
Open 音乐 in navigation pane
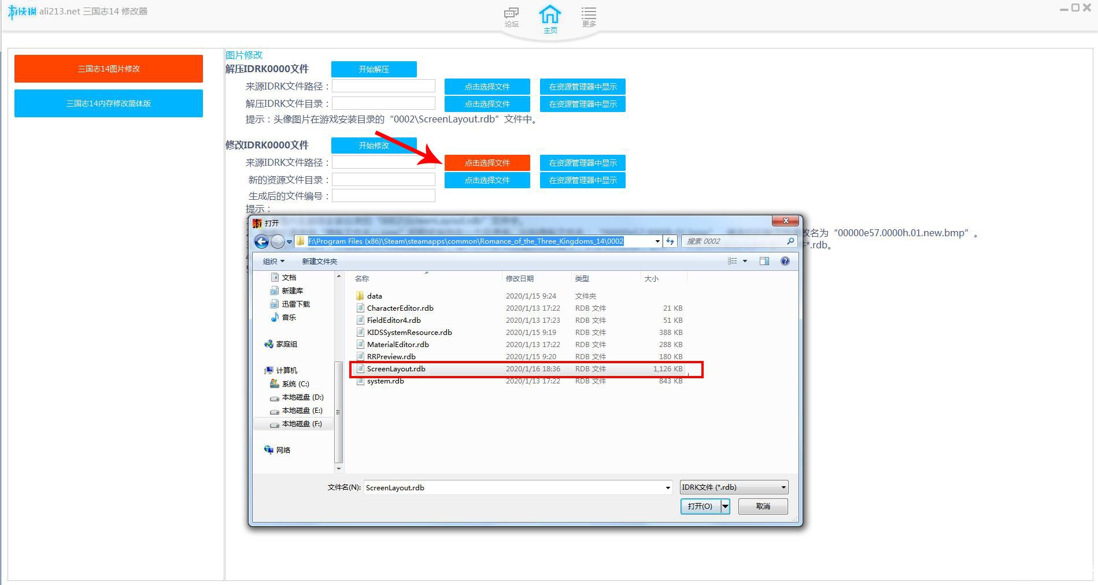pos(283,317)
